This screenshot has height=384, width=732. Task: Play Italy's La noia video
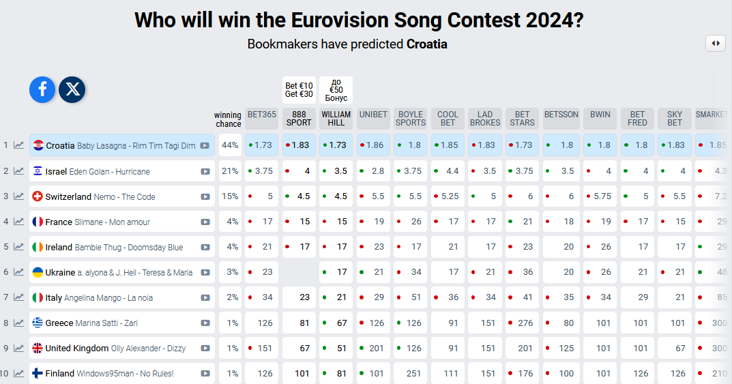pos(205,297)
